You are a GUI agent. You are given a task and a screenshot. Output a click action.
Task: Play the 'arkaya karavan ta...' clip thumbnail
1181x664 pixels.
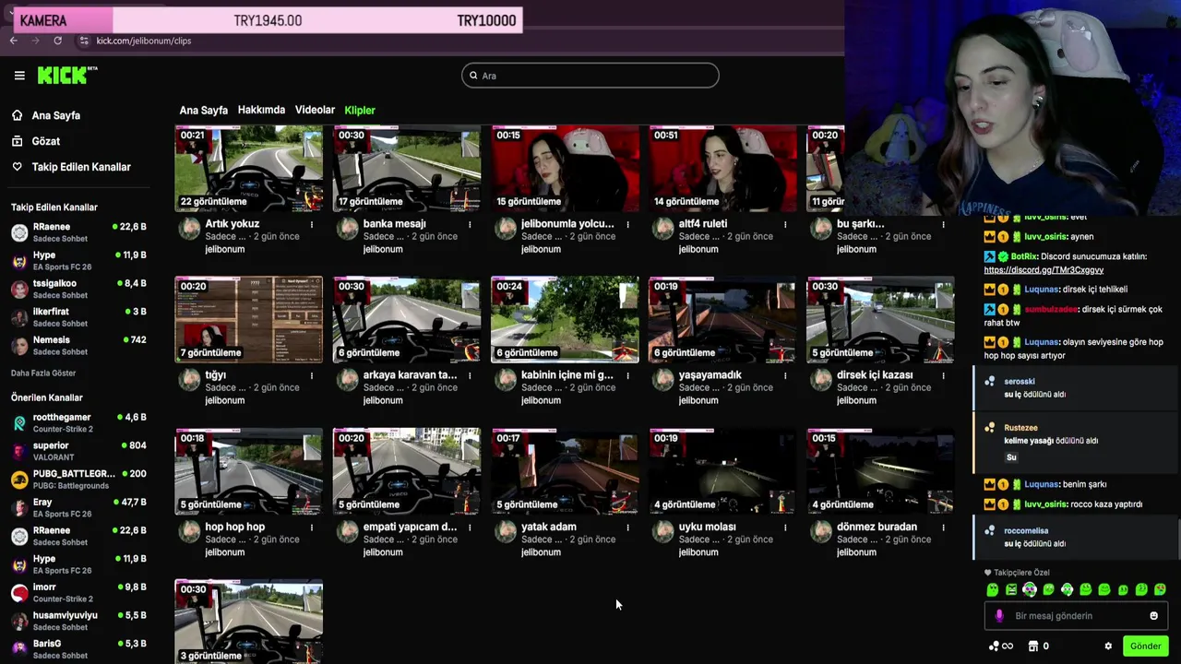[x=407, y=320]
